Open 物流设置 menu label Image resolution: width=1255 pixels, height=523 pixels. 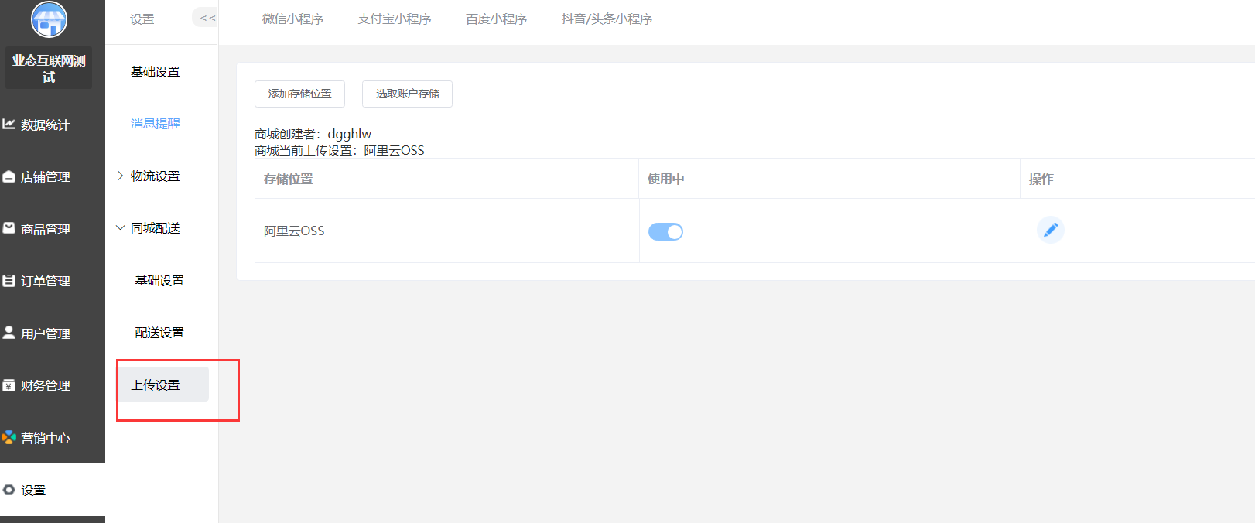coord(155,176)
